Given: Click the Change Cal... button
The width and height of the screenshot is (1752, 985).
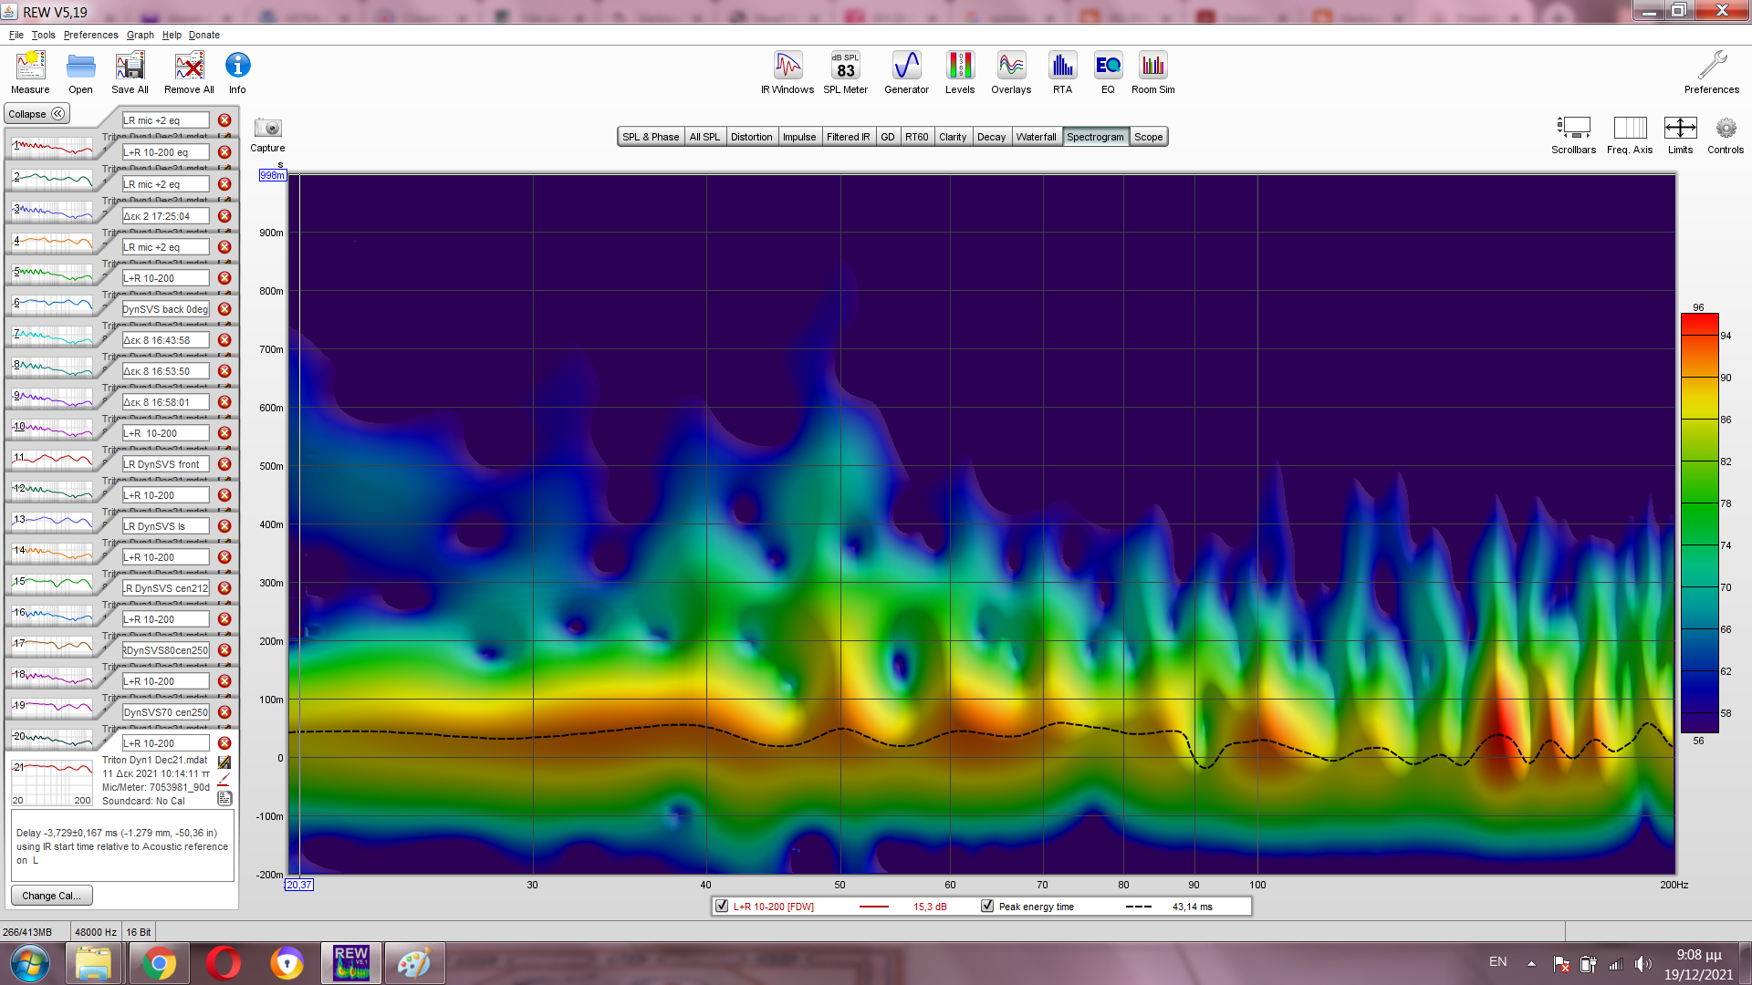Looking at the screenshot, I should [x=51, y=896].
